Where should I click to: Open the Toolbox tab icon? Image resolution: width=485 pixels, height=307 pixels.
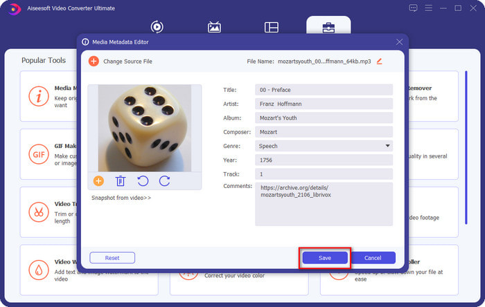pyautogui.click(x=328, y=28)
